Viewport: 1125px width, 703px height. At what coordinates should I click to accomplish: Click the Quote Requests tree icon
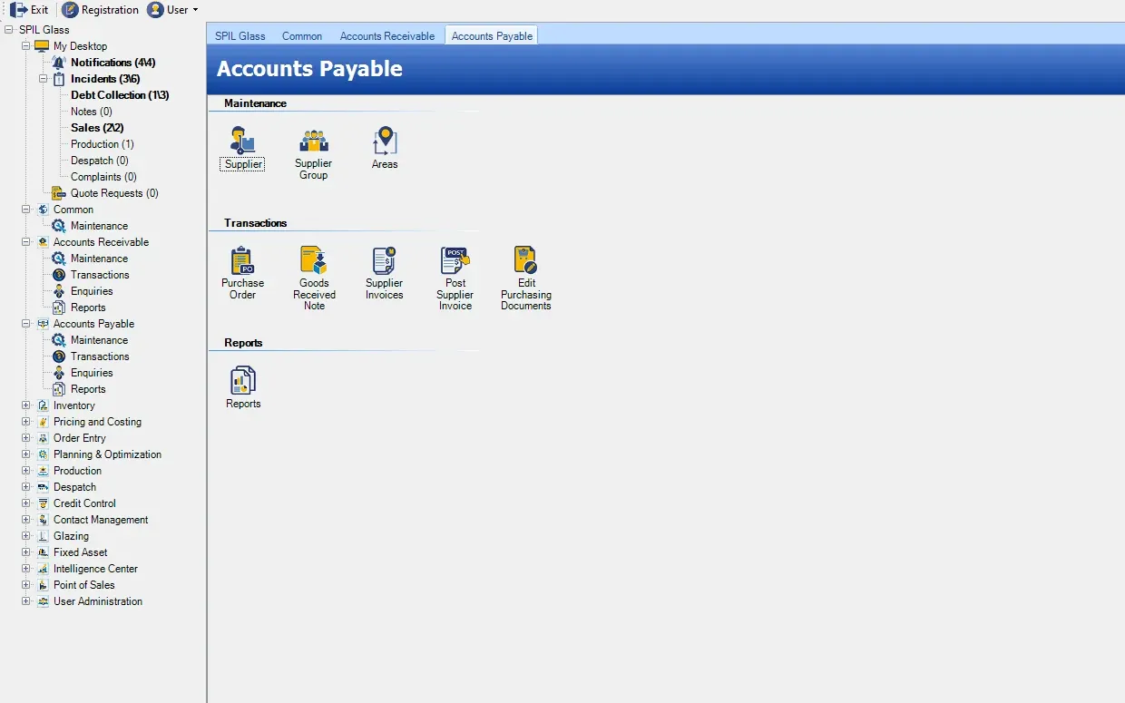click(x=59, y=193)
